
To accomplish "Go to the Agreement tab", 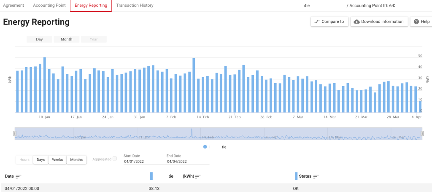I will (x=14, y=5).
